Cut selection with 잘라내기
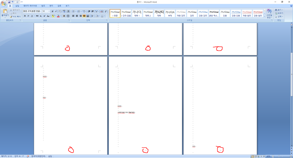Screen dimensions: 293x158 15,10
